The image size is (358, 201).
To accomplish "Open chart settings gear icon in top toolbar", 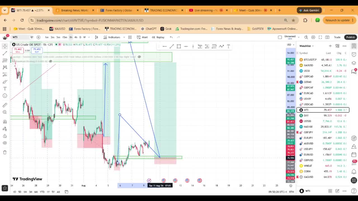I will coord(313,37).
